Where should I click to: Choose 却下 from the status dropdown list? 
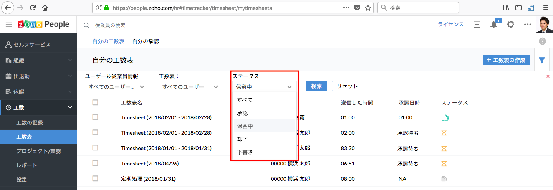[242, 139]
